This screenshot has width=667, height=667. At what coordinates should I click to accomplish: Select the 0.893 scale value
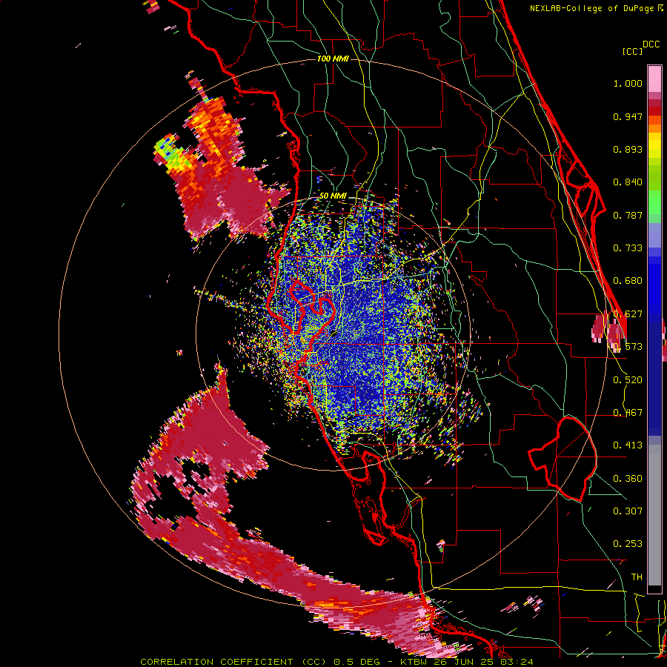628,149
